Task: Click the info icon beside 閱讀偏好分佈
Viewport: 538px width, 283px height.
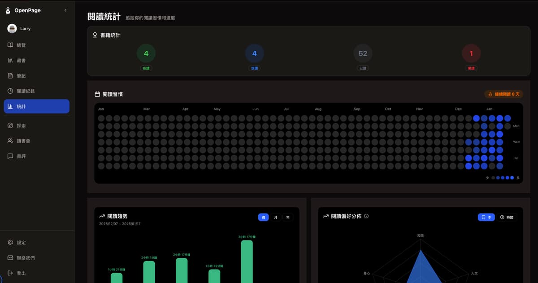Action: pyautogui.click(x=366, y=216)
